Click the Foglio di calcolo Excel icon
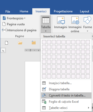This screenshot has height=112, width=93. tap(44, 102)
